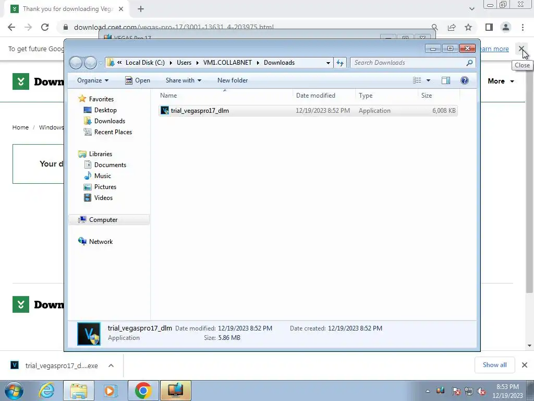Bookmark this page with star icon

468,27
